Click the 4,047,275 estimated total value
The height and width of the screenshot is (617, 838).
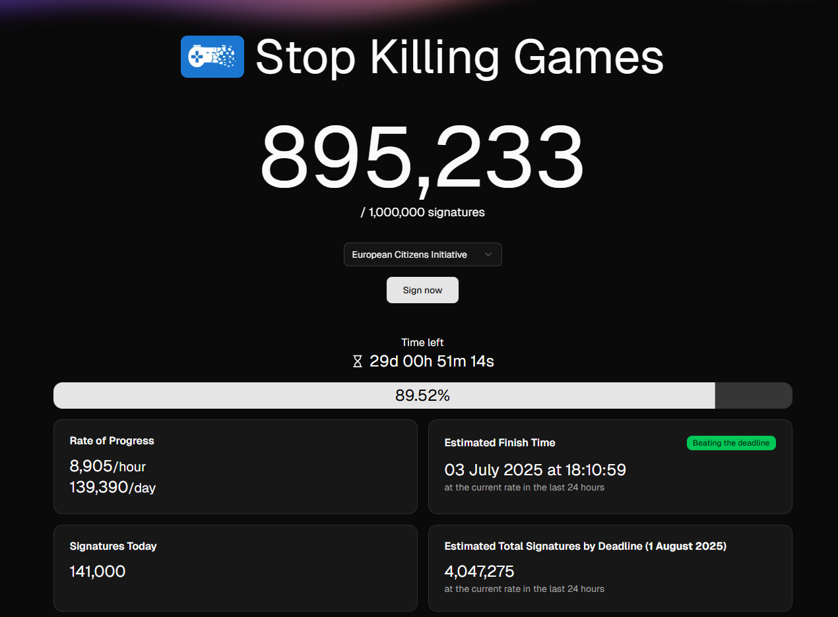pos(479,571)
